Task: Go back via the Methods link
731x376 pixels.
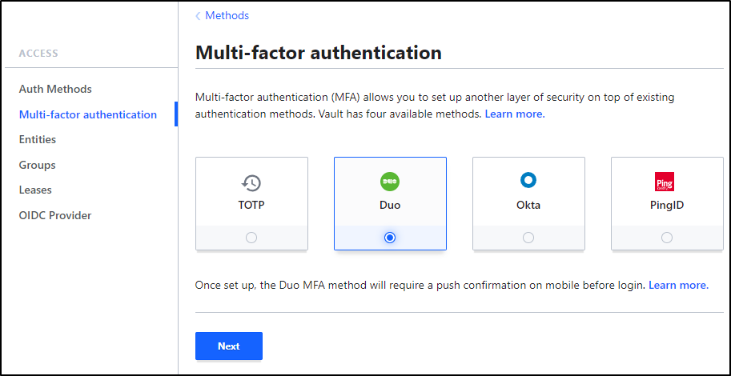Action: [x=227, y=16]
